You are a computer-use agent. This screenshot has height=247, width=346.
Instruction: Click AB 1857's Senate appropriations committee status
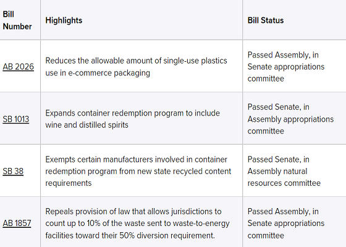point(286,224)
